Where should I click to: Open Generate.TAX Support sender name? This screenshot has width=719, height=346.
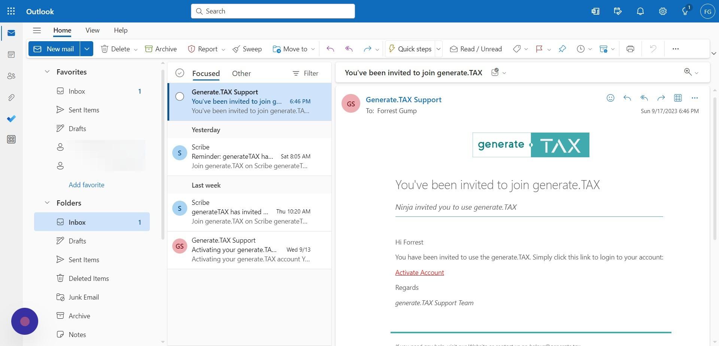(x=404, y=100)
